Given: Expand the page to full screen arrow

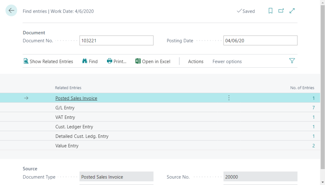Looking at the screenshot, I should pos(292,10).
